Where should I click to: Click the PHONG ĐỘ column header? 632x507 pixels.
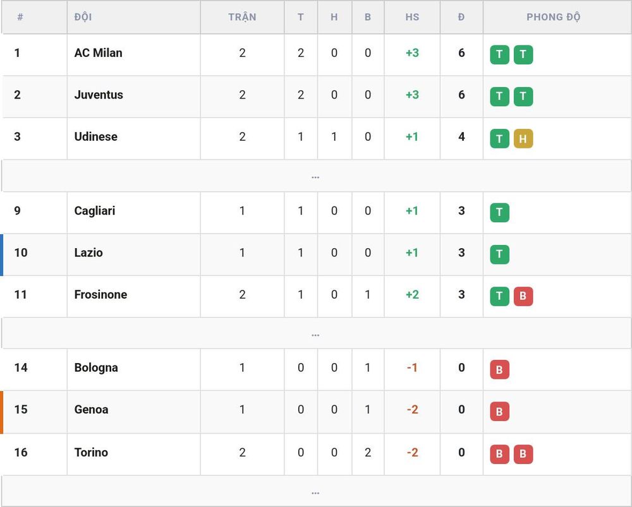(x=554, y=17)
